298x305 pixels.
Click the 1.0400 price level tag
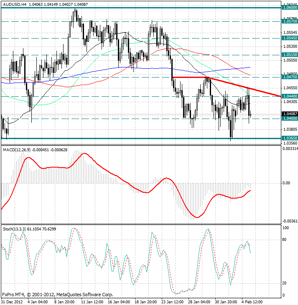click(289, 119)
